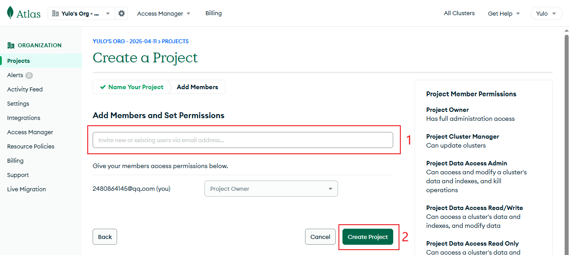Viewport: 570px width, 255px height.
Task: Open the Project Owner role dropdown
Action: pos(271,189)
